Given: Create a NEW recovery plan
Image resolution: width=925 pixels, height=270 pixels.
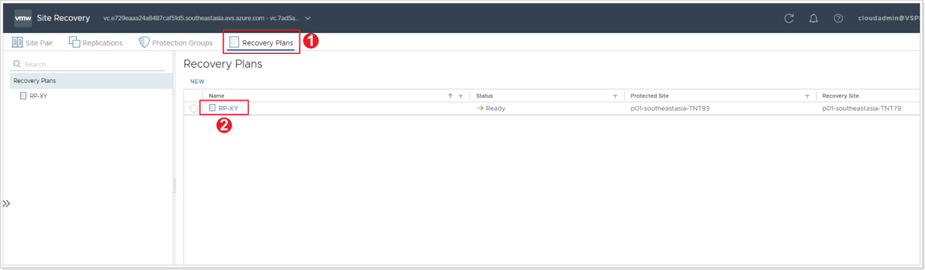Looking at the screenshot, I should point(197,82).
